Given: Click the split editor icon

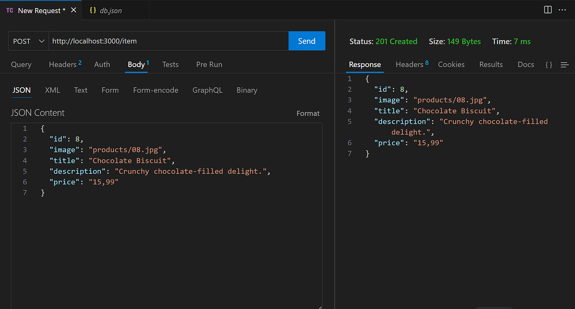Looking at the screenshot, I should pos(547,9).
